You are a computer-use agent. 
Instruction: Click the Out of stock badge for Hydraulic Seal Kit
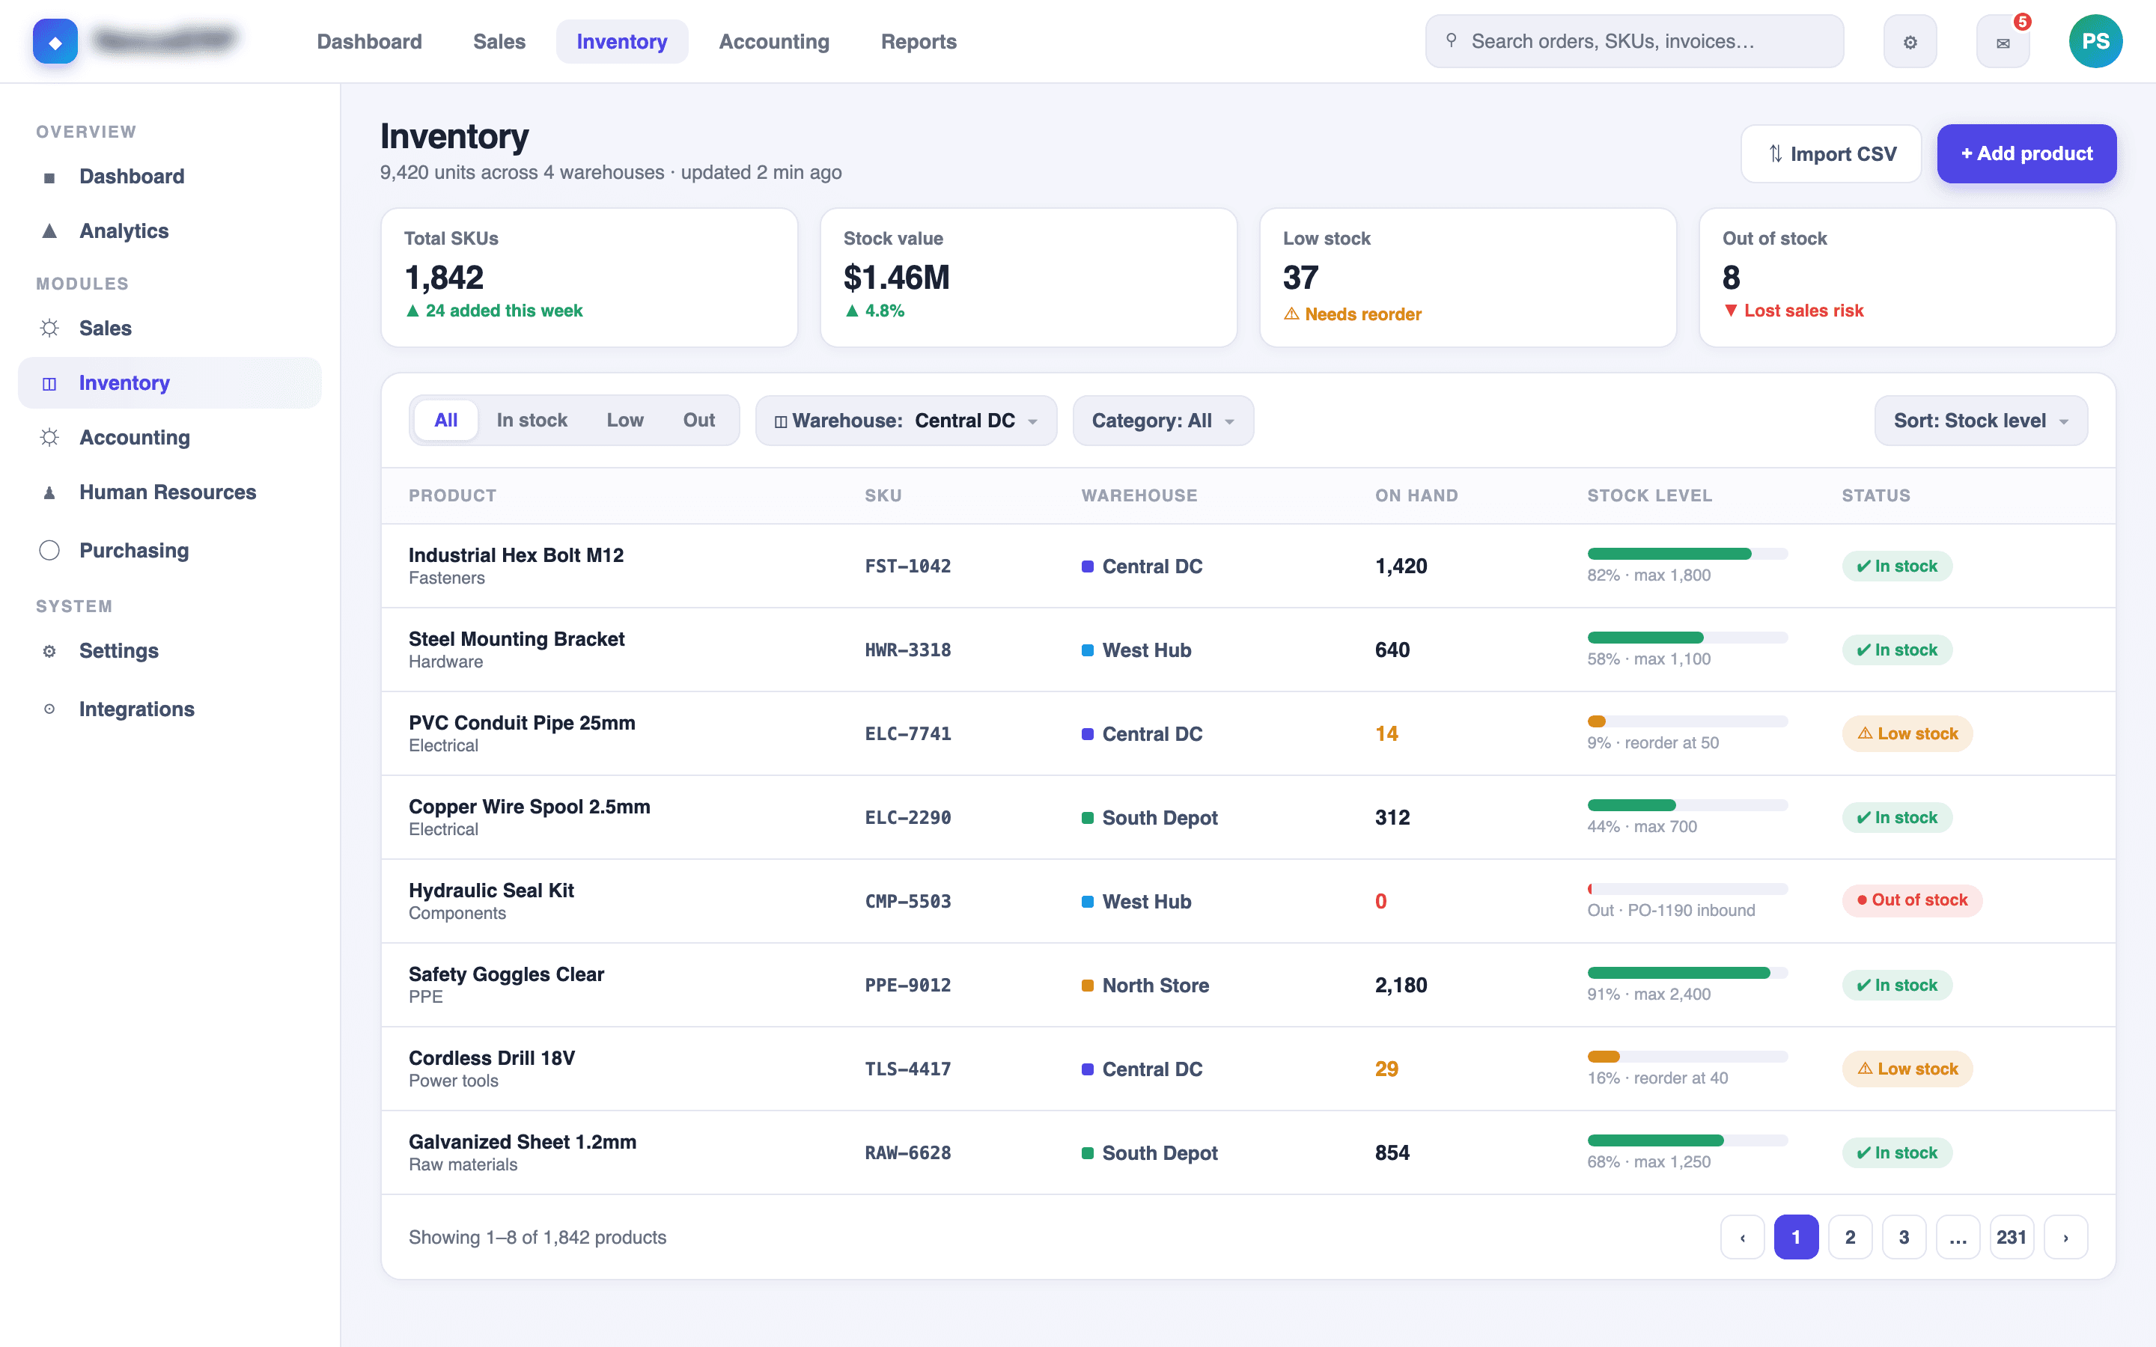pos(1912,899)
